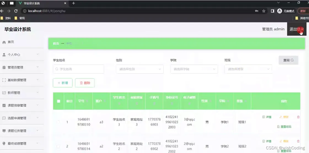View 详情 for student a3

(267, 117)
